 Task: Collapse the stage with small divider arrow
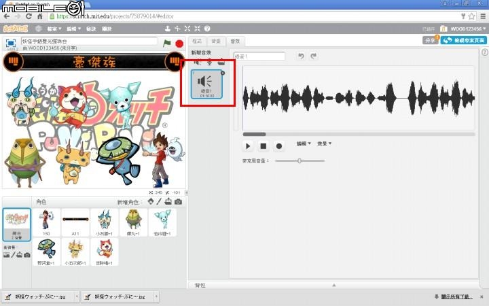click(187, 192)
